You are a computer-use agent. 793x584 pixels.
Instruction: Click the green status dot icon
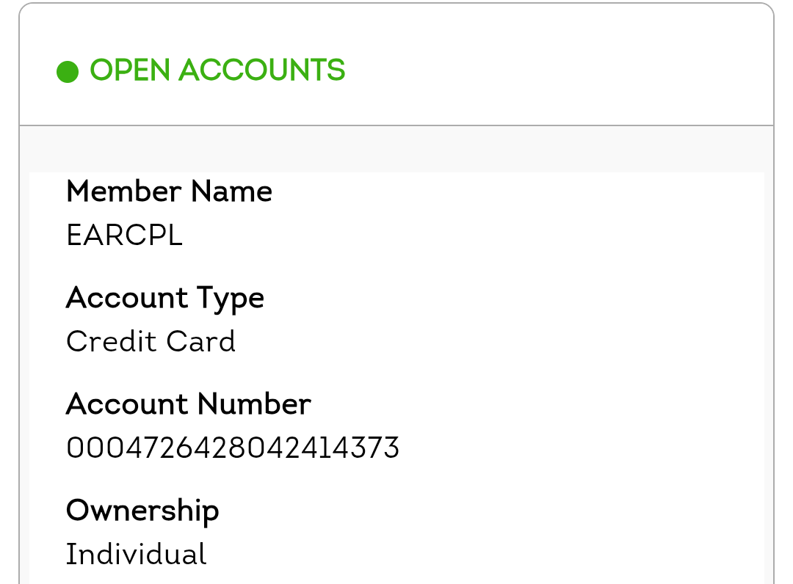coord(68,72)
